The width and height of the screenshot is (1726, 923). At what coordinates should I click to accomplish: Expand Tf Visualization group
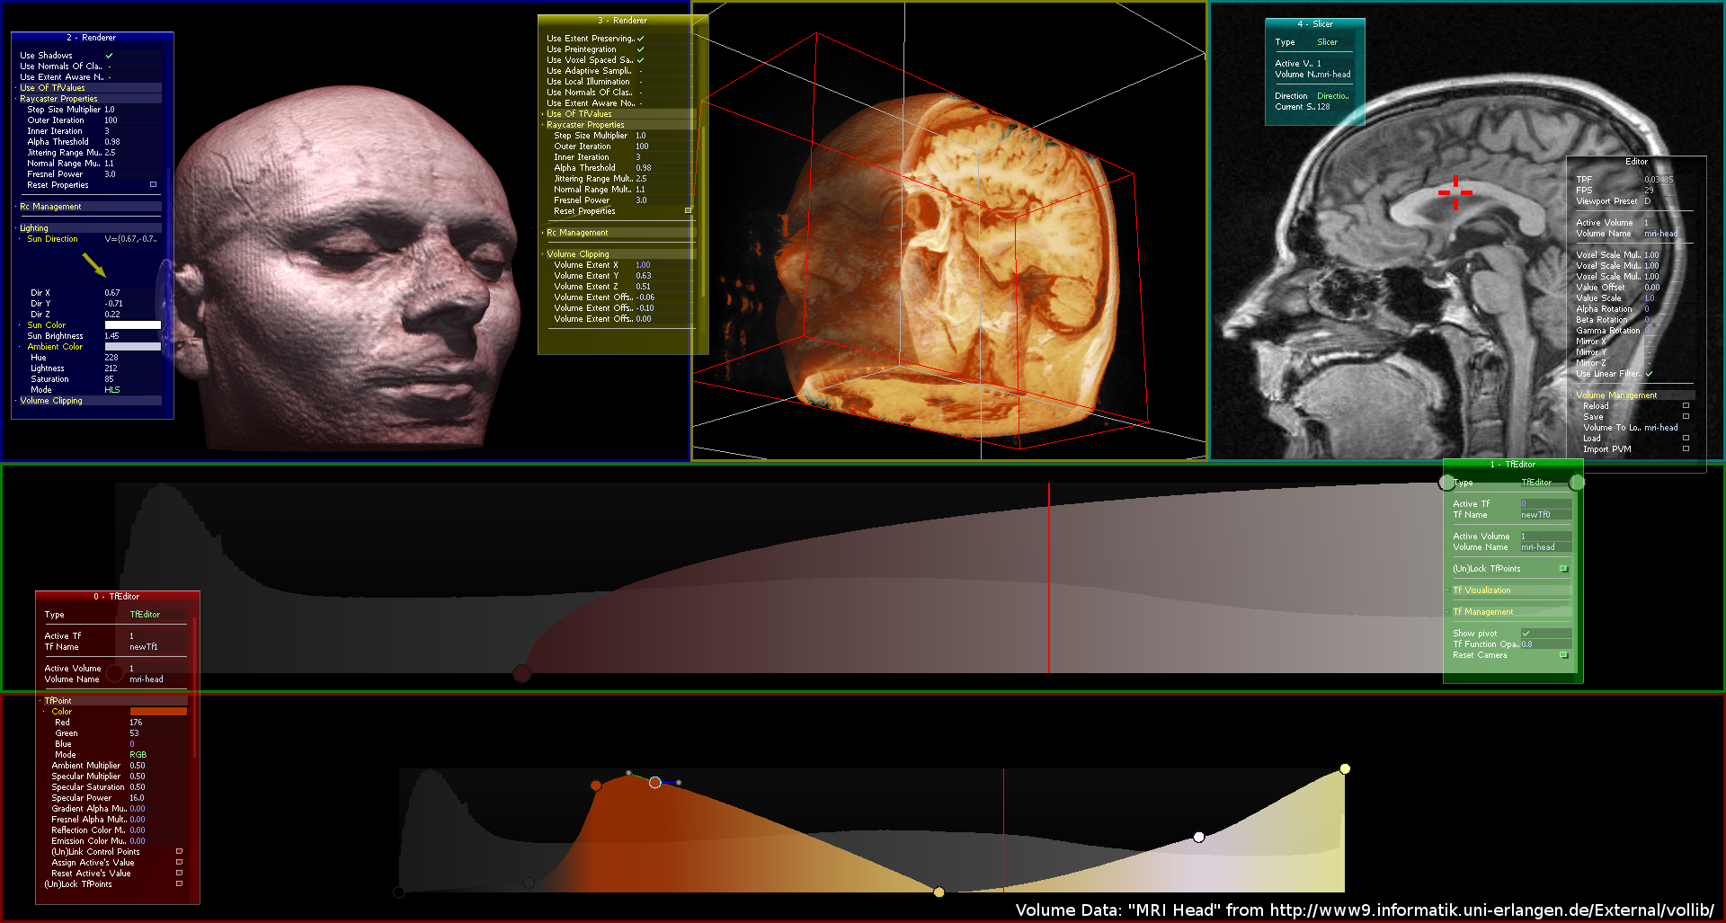1481,590
